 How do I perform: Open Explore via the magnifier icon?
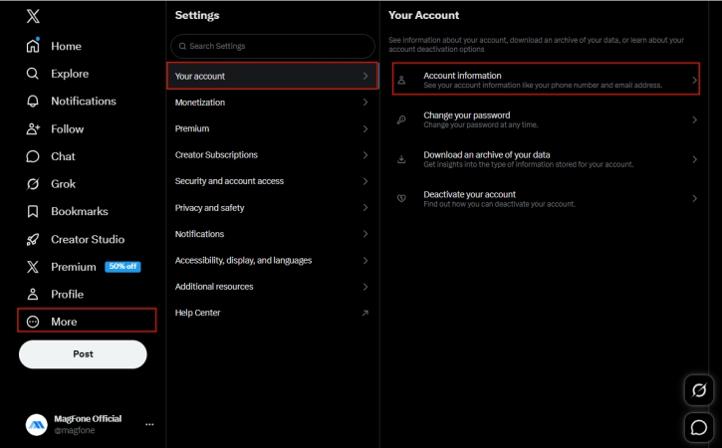coord(33,74)
